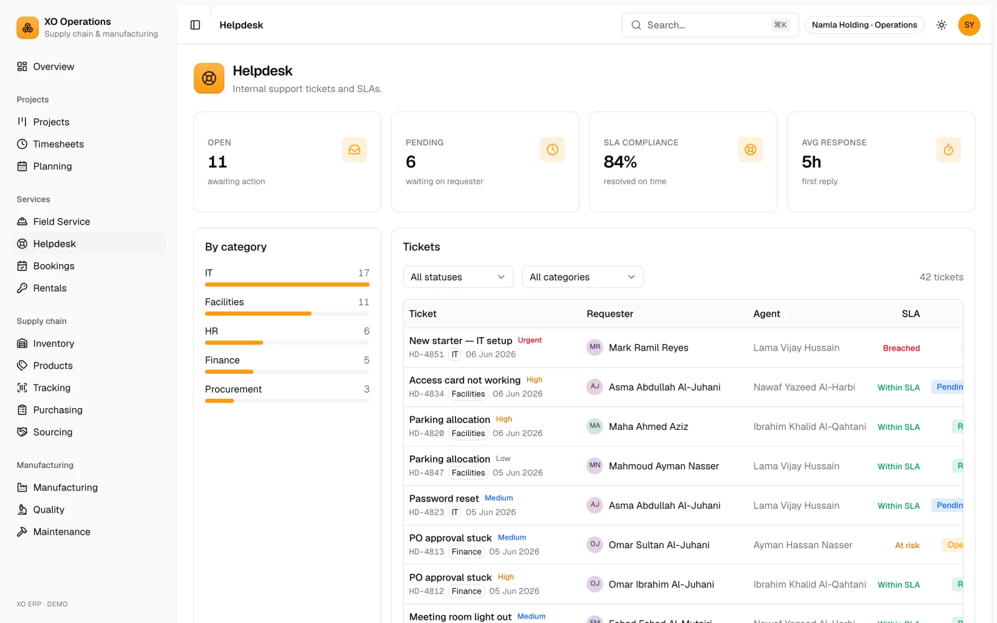Click the Avg Response timer icon
Screen dimensions: 997x623
[948, 150]
